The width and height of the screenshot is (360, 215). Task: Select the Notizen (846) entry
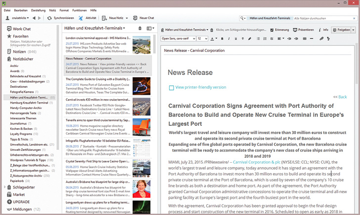pos(22,52)
